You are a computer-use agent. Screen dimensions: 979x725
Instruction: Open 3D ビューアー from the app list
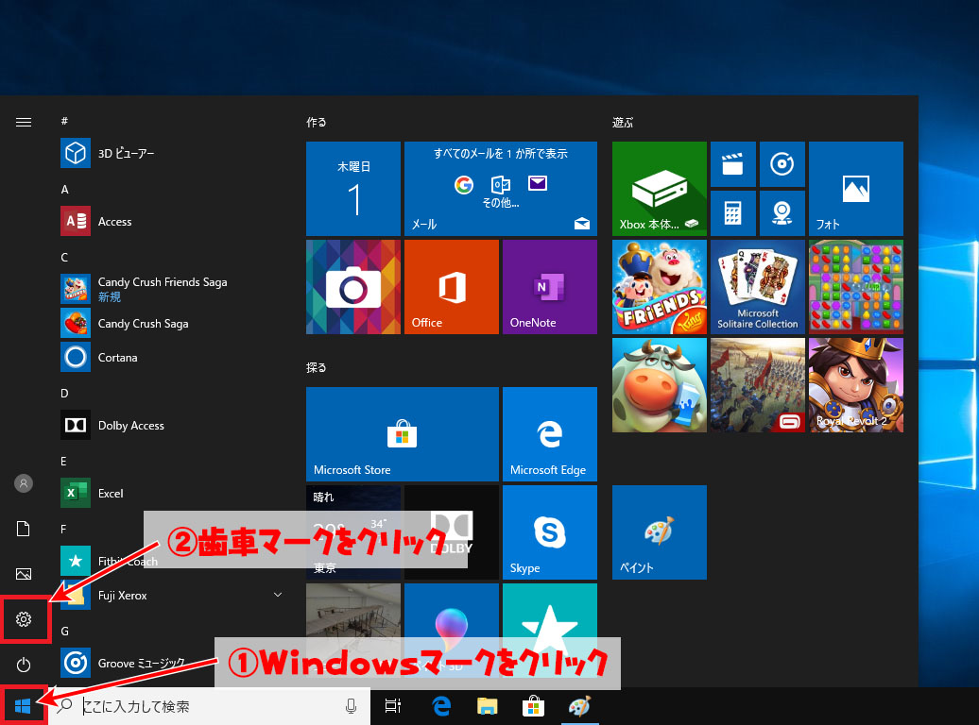click(x=172, y=154)
